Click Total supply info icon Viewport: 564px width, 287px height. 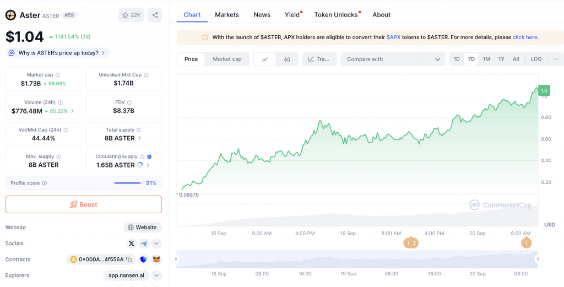pos(139,130)
